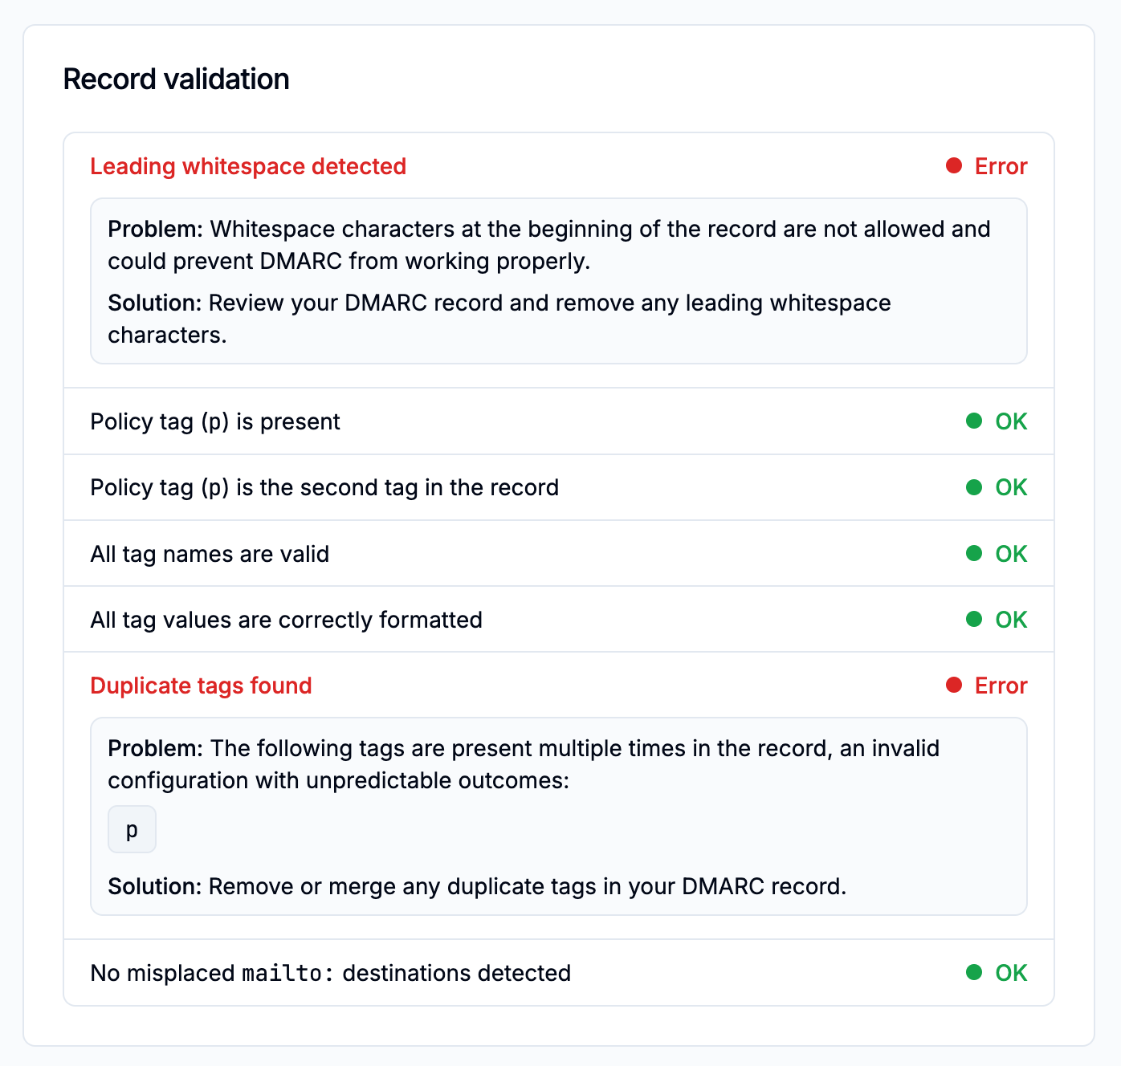The height and width of the screenshot is (1066, 1121).
Task: Toggle the status indicator on the mailto destinations row
Action: coord(973,972)
